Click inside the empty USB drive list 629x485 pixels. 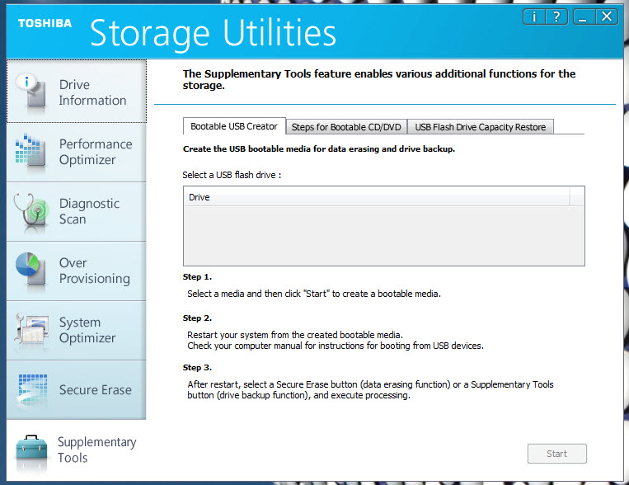coord(384,235)
